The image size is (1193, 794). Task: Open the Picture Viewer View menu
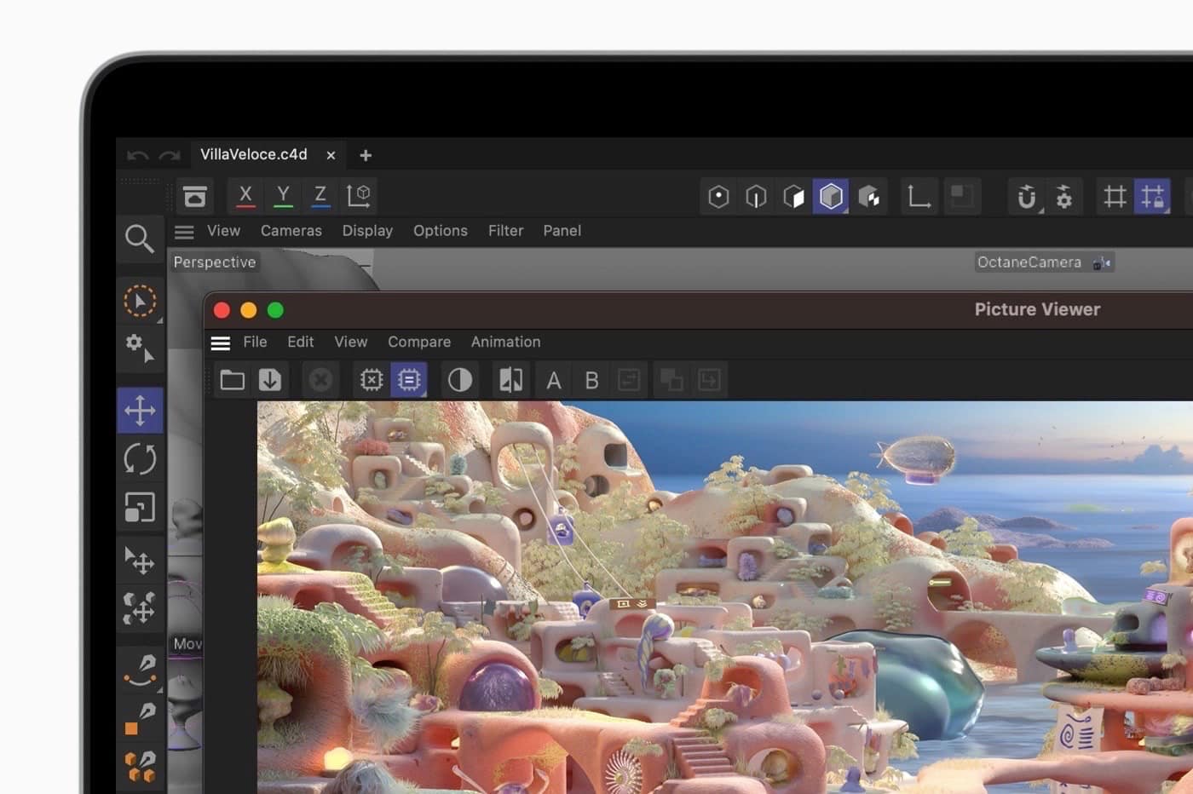point(351,342)
